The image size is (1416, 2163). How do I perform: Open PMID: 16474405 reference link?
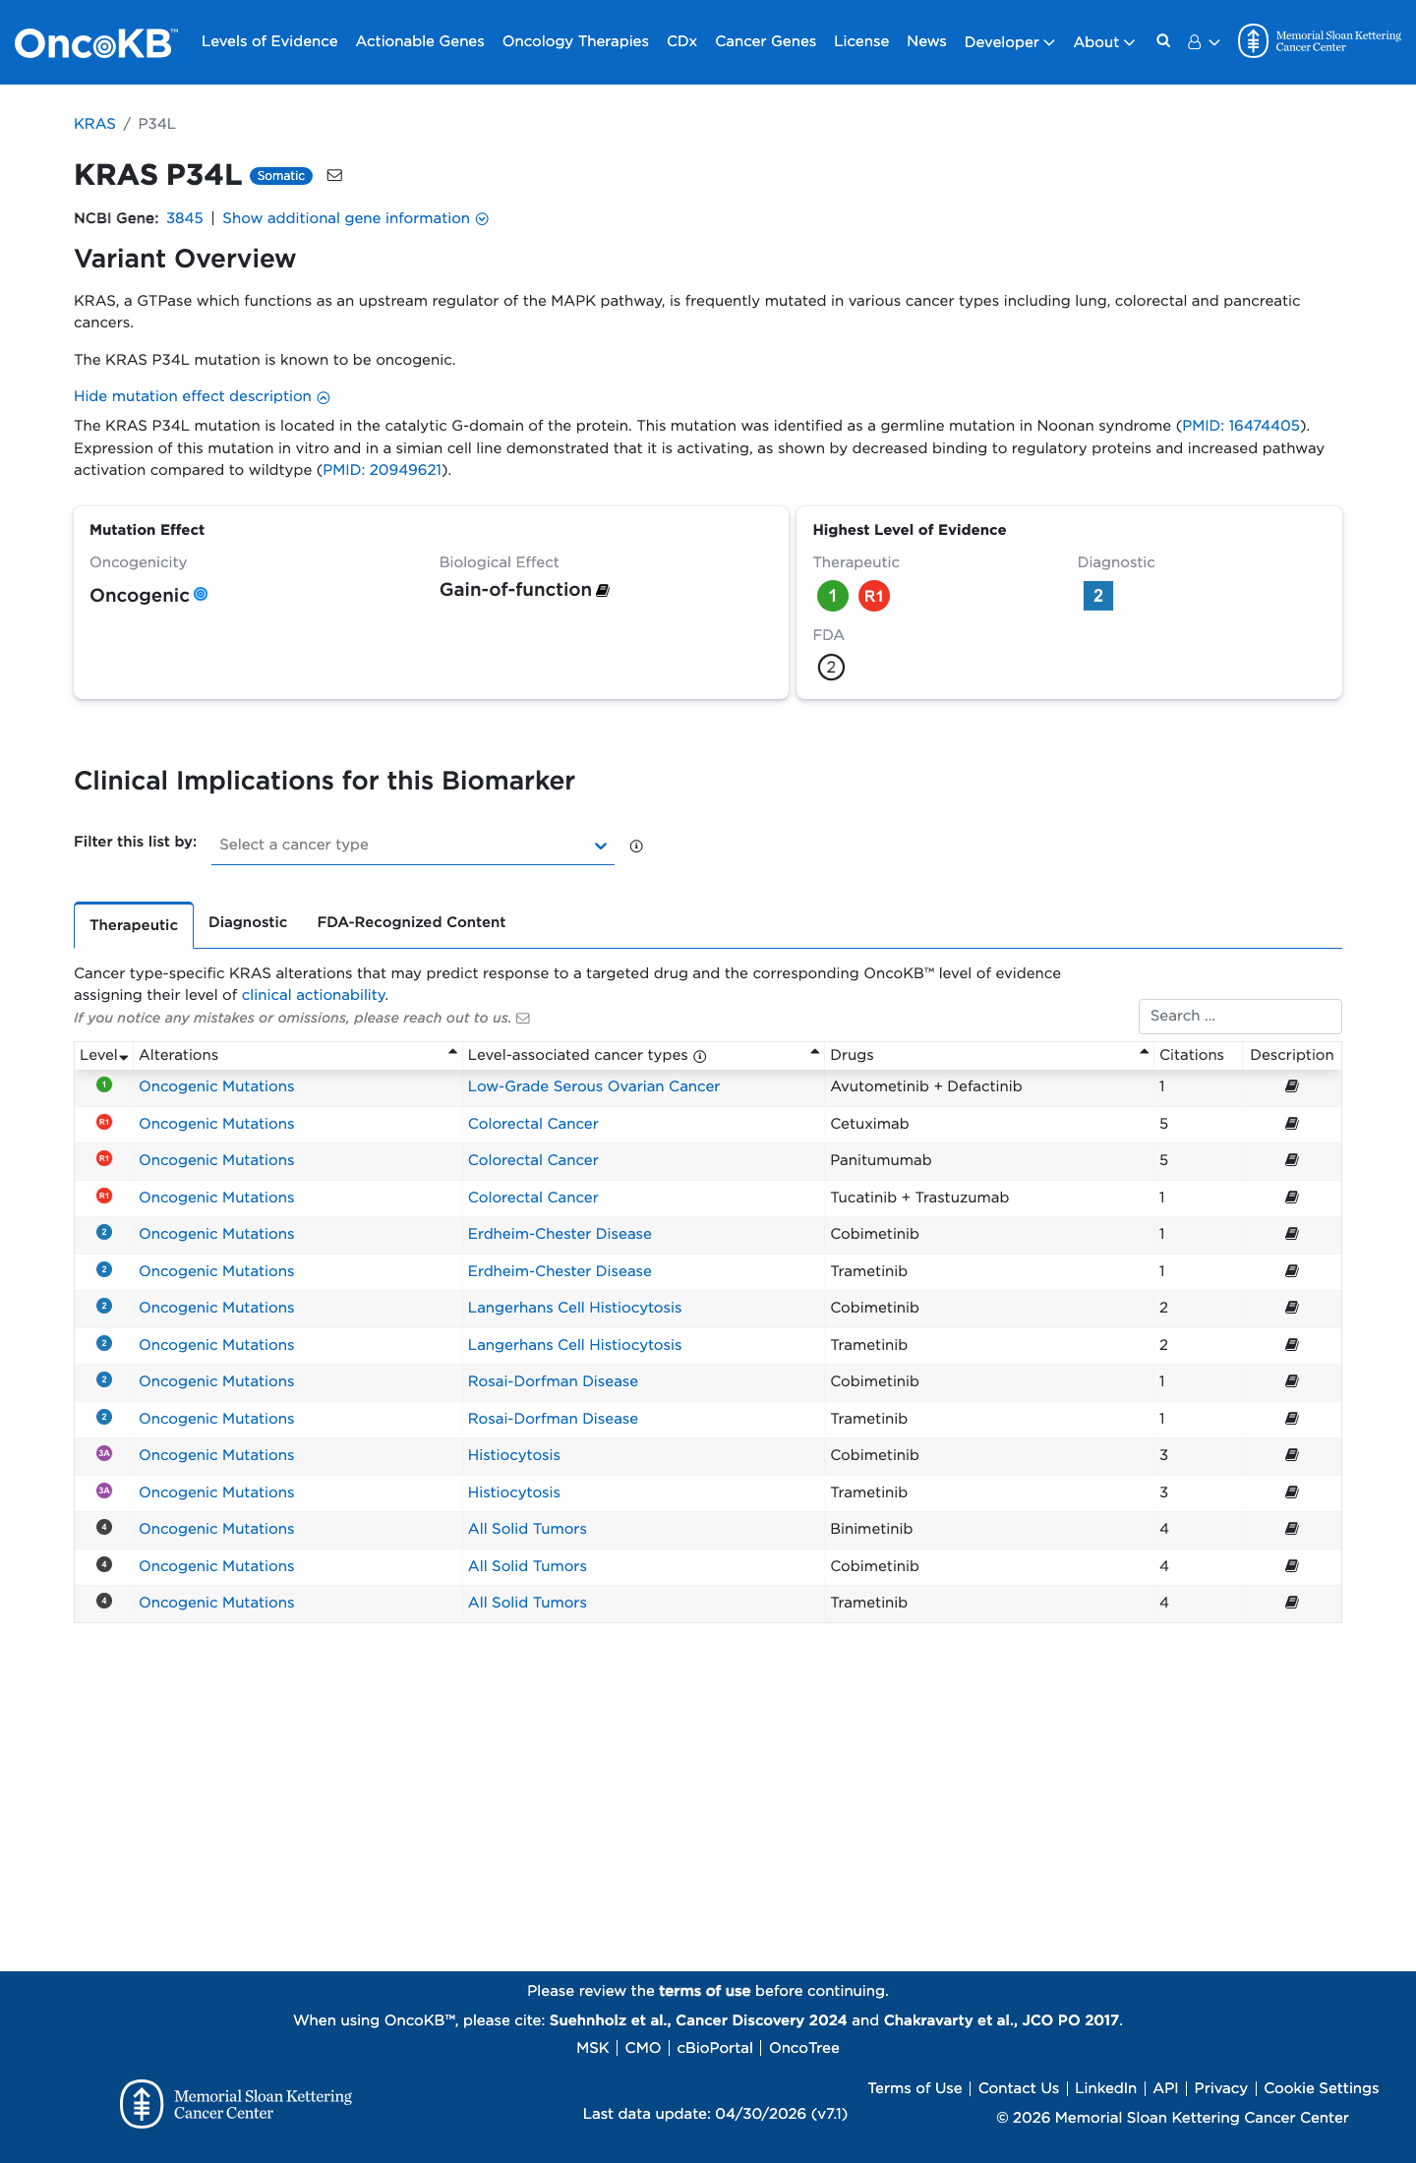pos(1241,426)
